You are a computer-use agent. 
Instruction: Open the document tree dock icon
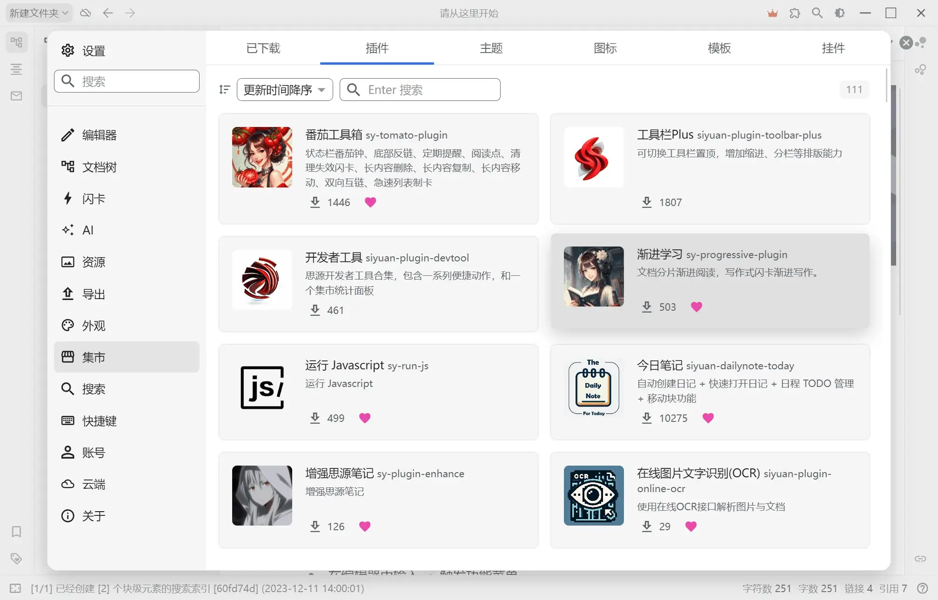coord(16,43)
